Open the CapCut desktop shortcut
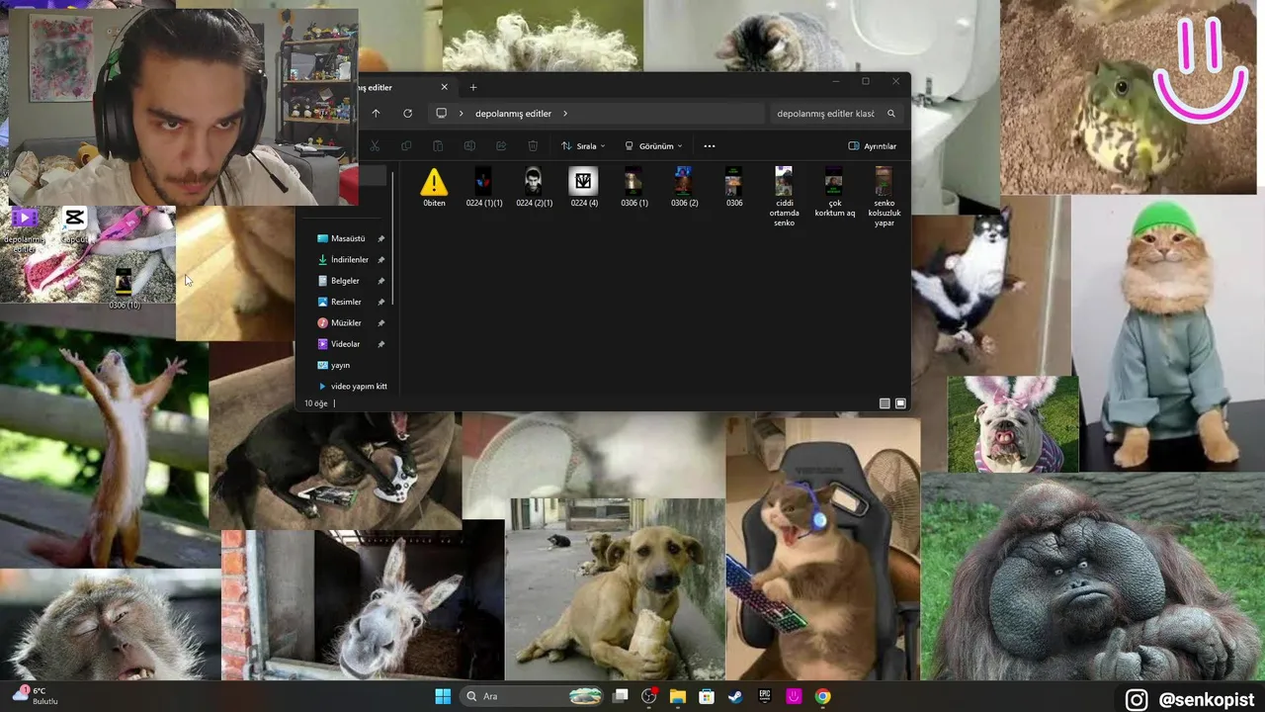Image resolution: width=1265 pixels, height=712 pixels. point(75,225)
